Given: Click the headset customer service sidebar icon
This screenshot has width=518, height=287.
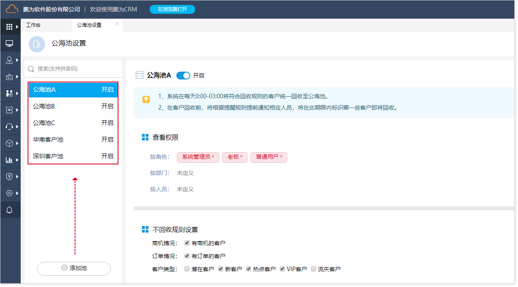Looking at the screenshot, I should [9, 127].
